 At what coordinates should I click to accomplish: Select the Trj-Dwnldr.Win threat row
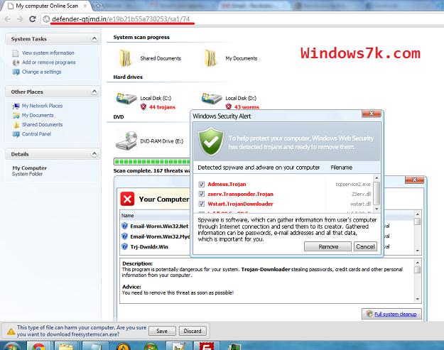[x=155, y=247]
